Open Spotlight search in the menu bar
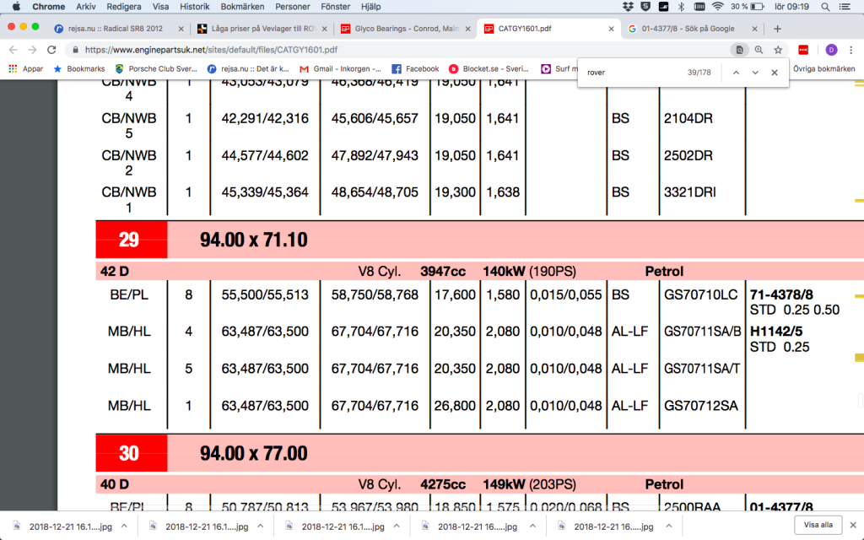864x540 pixels. [x=825, y=7]
